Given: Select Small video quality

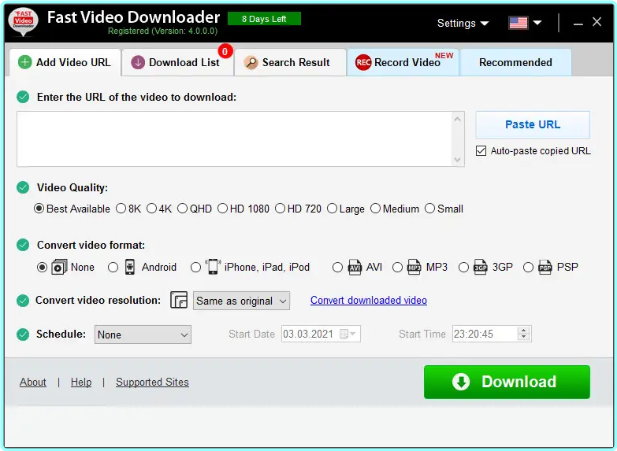Looking at the screenshot, I should coord(429,209).
